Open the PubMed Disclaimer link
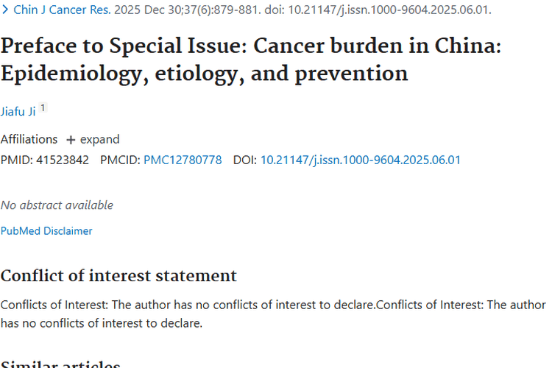The image size is (552, 368). (x=46, y=231)
